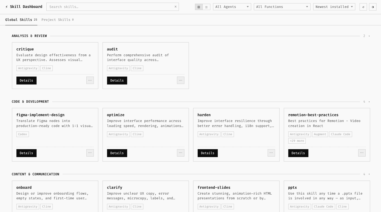Open Details for the optimize skill
This screenshot has height=212, width=381.
point(117,153)
